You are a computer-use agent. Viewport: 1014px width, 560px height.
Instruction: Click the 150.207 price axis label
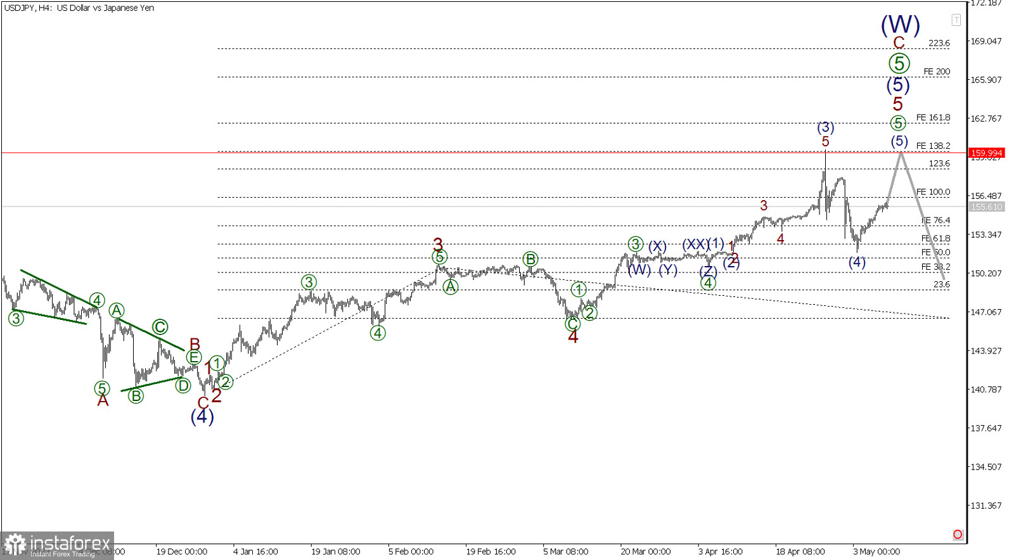(986, 273)
